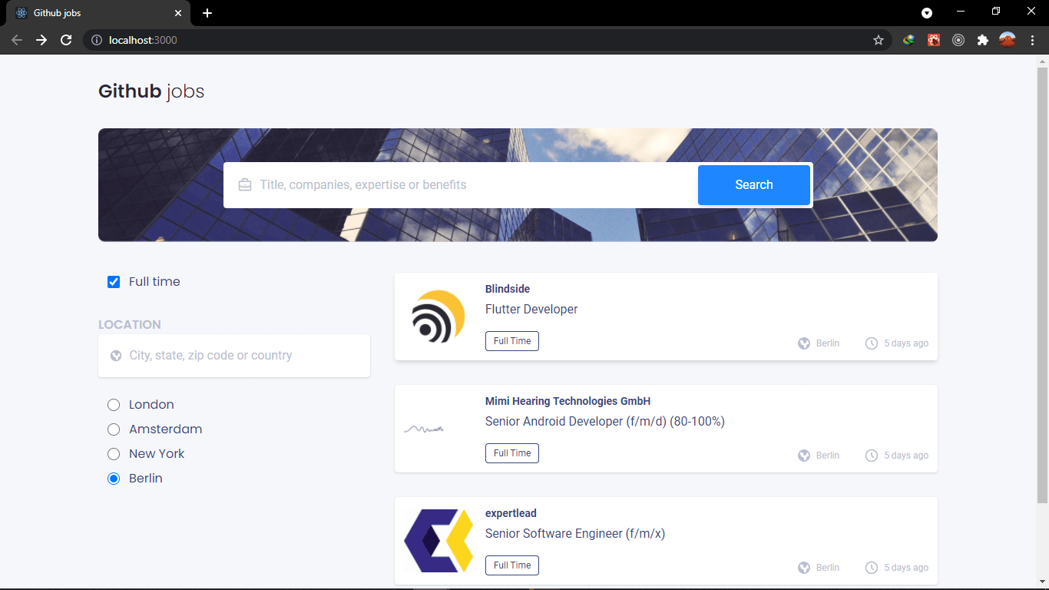1049x590 pixels.
Task: Click the Search button
Action: pyautogui.click(x=753, y=184)
